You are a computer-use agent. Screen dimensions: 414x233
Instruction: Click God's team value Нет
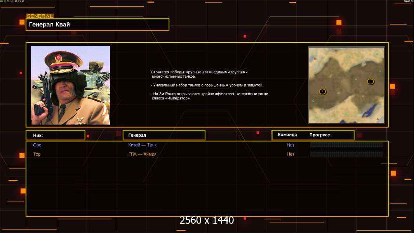coord(290,145)
